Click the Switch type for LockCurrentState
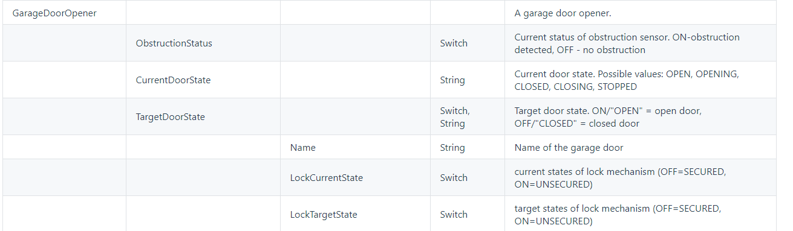The height and width of the screenshot is (231, 793). pos(454,178)
